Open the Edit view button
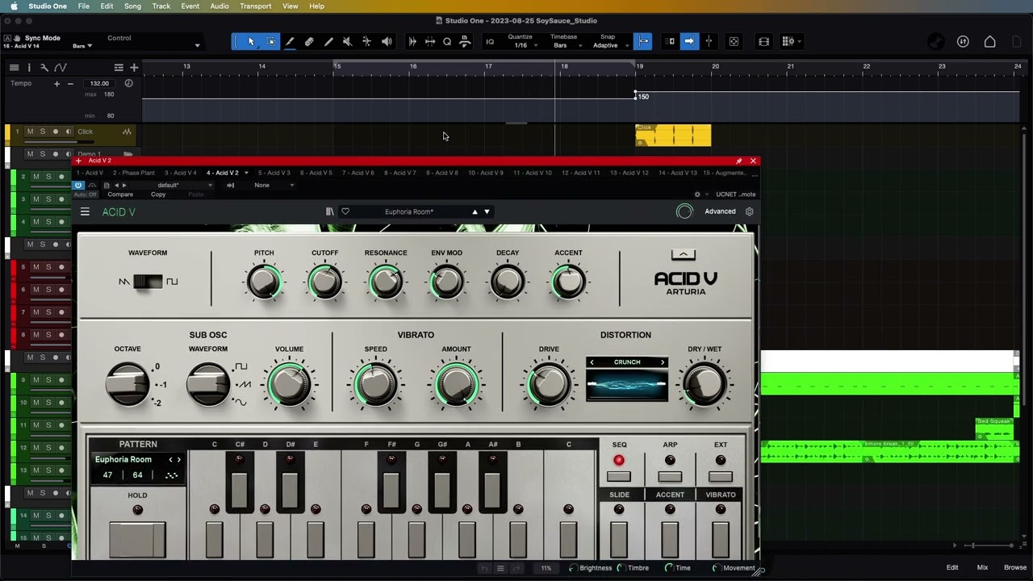The image size is (1033, 581). [x=952, y=567]
